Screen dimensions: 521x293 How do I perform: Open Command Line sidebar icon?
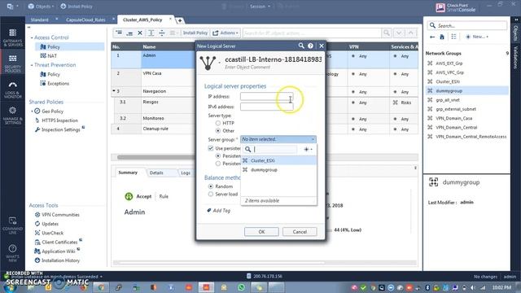click(x=13, y=225)
